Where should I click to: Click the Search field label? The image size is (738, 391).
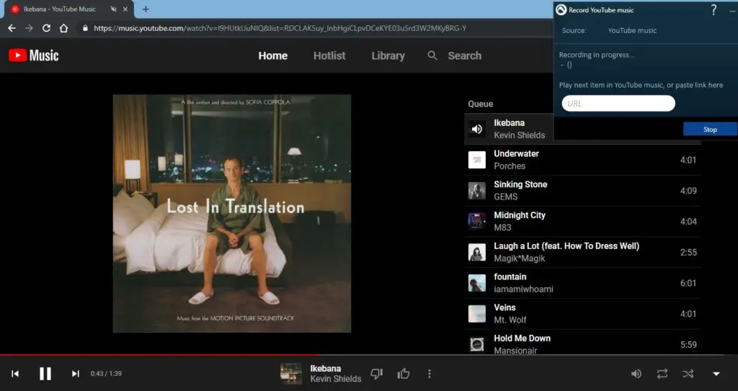[465, 55]
